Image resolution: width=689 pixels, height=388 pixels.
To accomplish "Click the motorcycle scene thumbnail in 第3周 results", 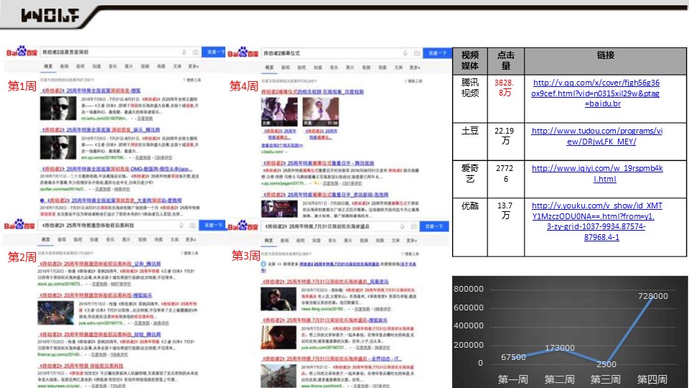I will (278, 376).
